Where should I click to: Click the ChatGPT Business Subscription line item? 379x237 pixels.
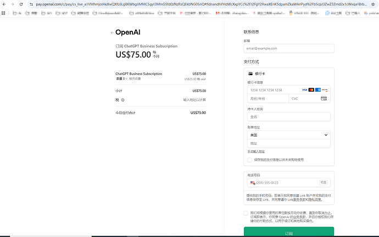point(139,74)
